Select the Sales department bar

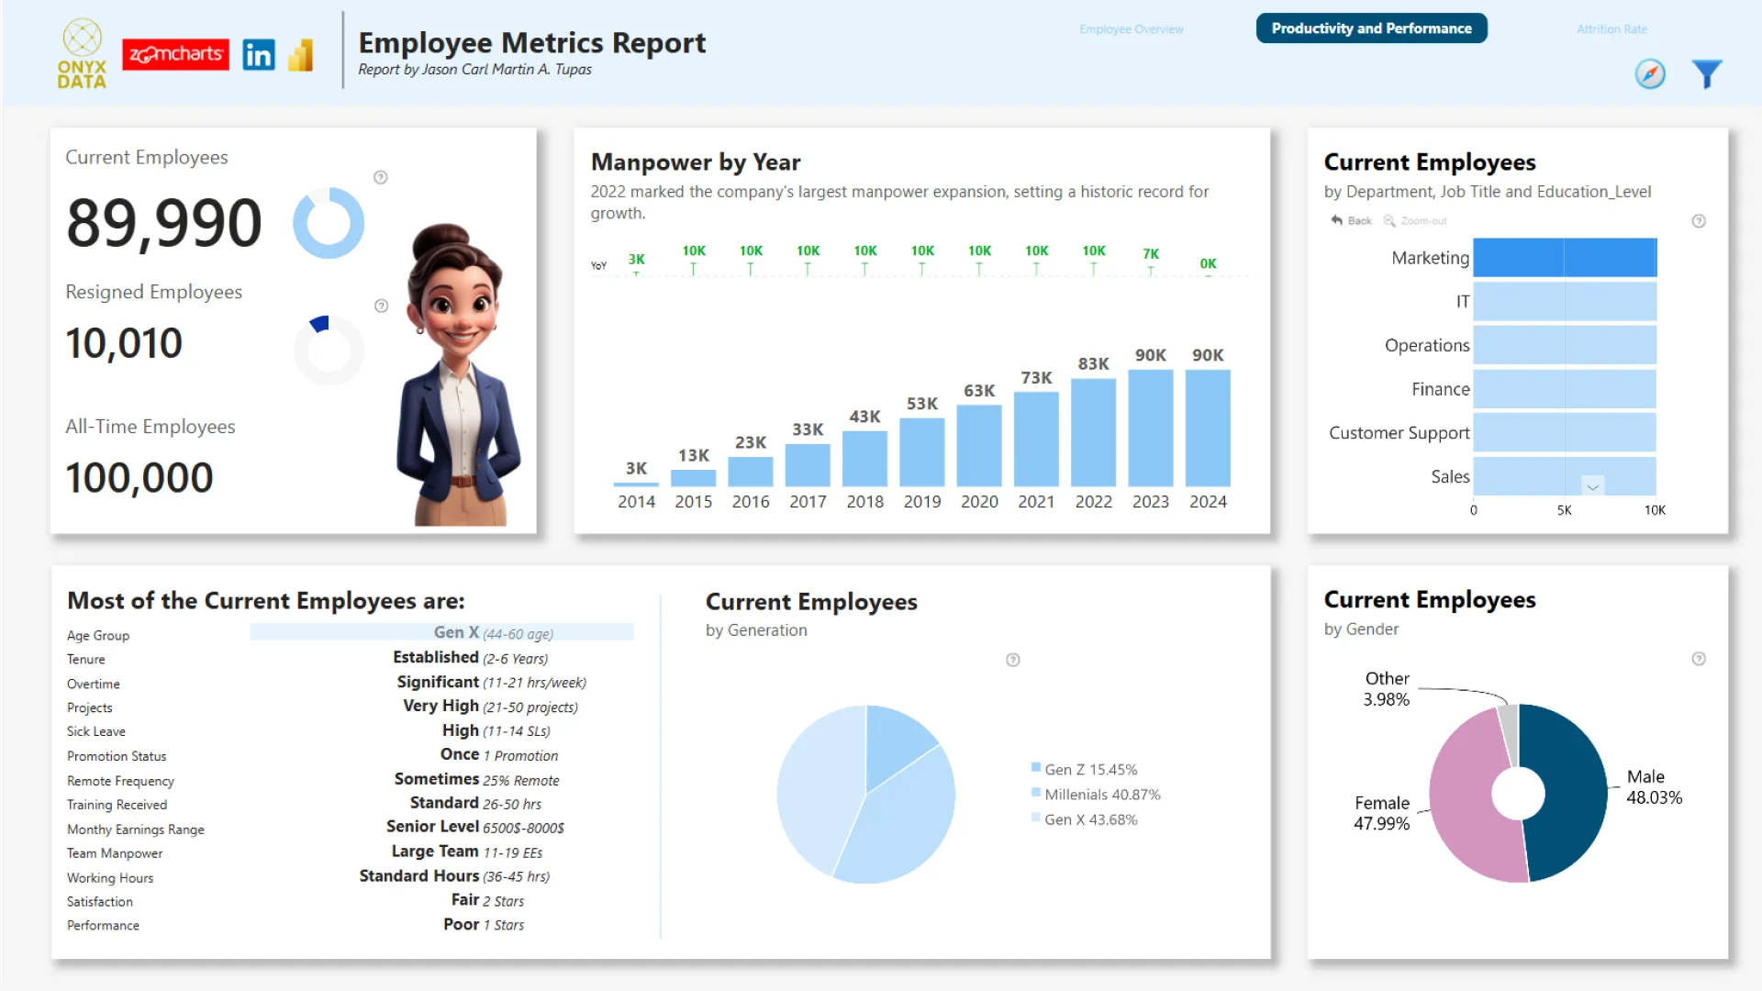pyautogui.click(x=1565, y=476)
